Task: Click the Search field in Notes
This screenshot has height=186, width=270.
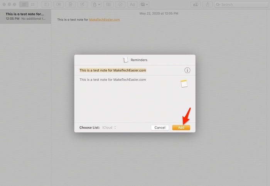Action: (x=241, y=5)
